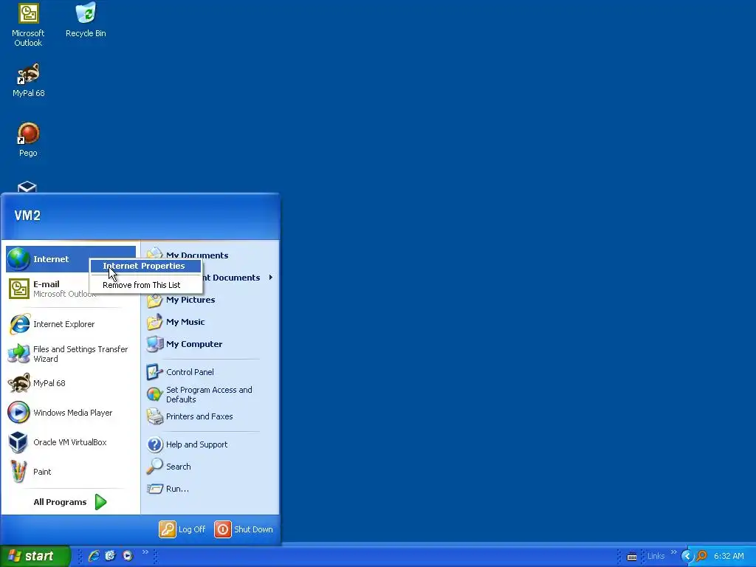Image resolution: width=756 pixels, height=567 pixels.
Task: Expand All Programs green arrow
Action: (100, 502)
